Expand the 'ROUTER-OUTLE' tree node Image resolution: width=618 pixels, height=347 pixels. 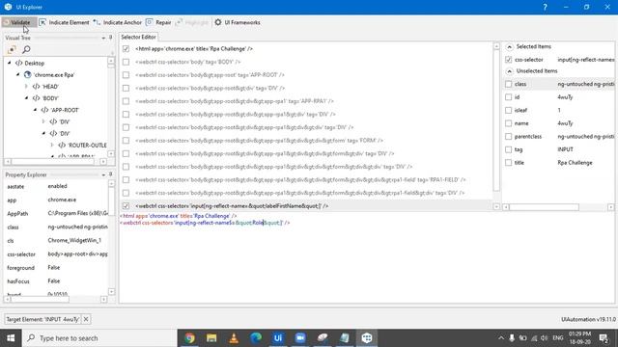52,146
